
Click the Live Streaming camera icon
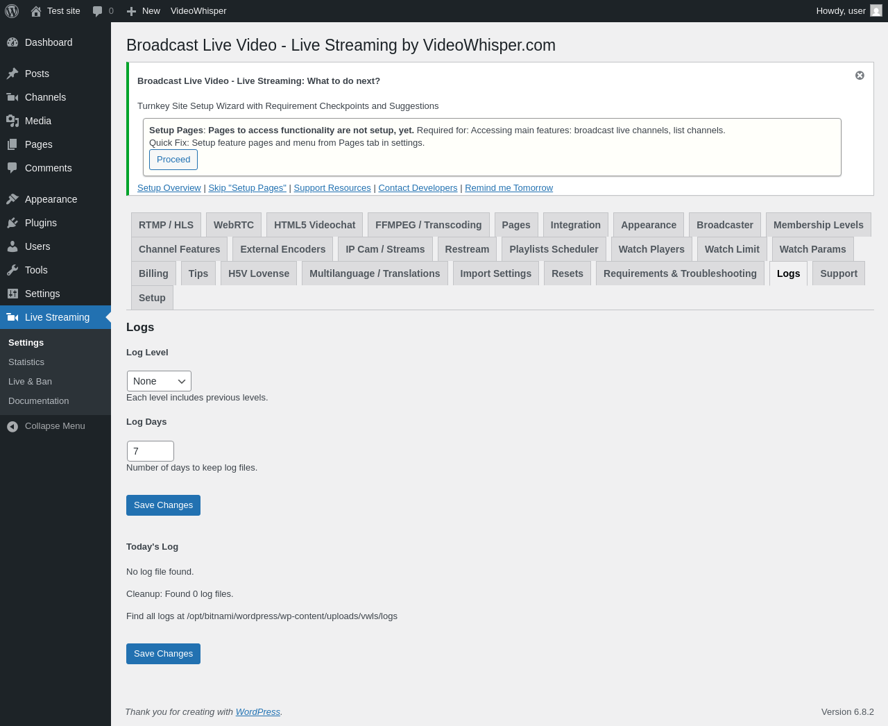[12, 317]
